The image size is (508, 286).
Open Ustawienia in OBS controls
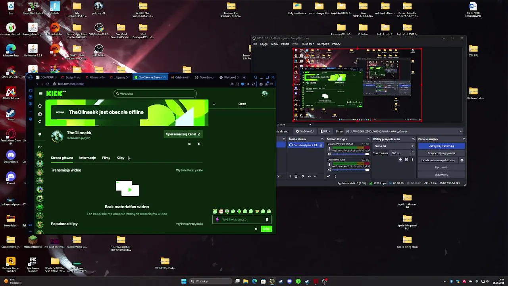pos(441,174)
